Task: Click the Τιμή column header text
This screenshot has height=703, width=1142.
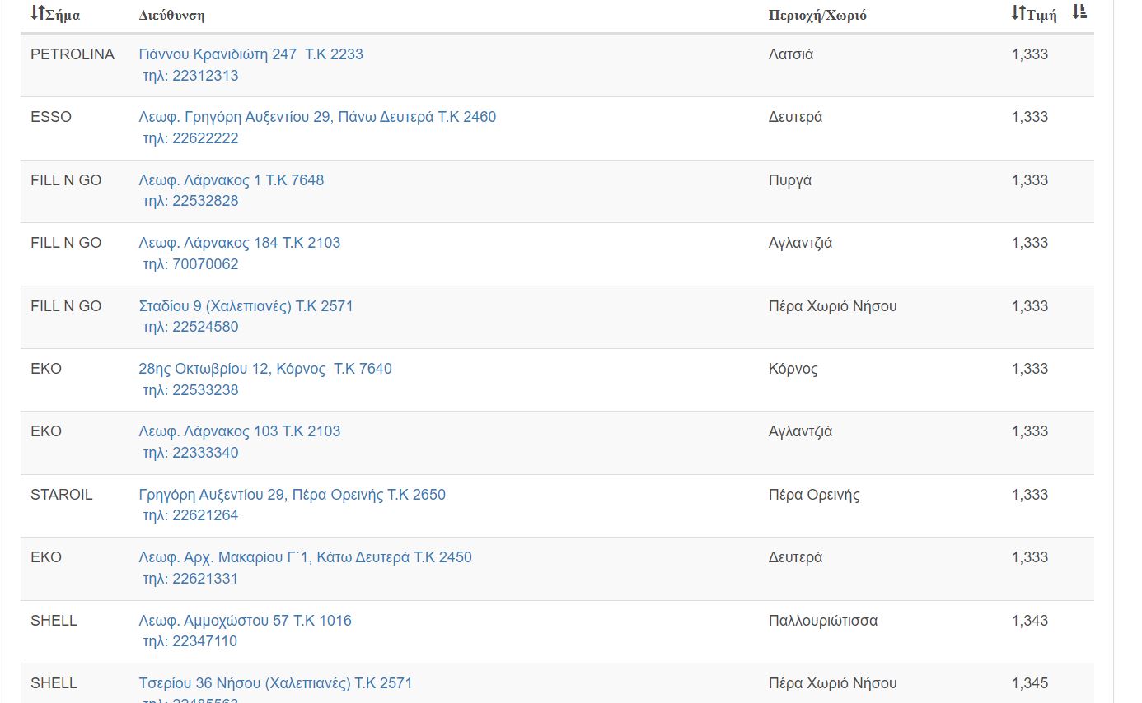Action: 1042,16
